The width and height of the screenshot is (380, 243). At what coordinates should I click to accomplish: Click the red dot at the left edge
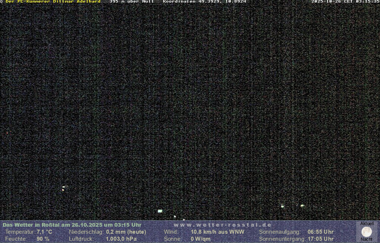tap(7, 133)
